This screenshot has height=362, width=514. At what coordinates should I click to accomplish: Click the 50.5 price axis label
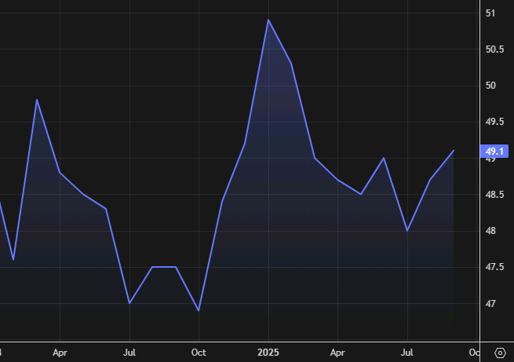point(494,49)
